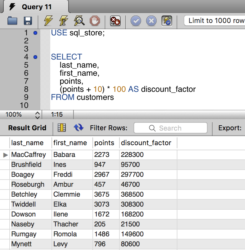Sort by the points column header
The width and height of the screenshot is (245, 250).
click(106, 143)
